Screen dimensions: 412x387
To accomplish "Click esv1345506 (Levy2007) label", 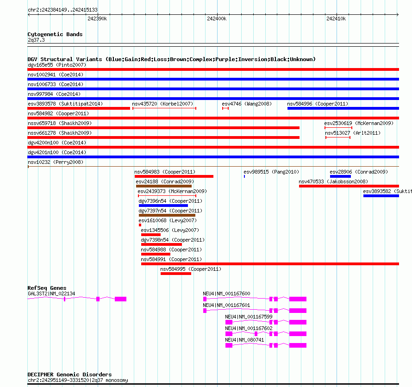I will [x=170, y=230].
